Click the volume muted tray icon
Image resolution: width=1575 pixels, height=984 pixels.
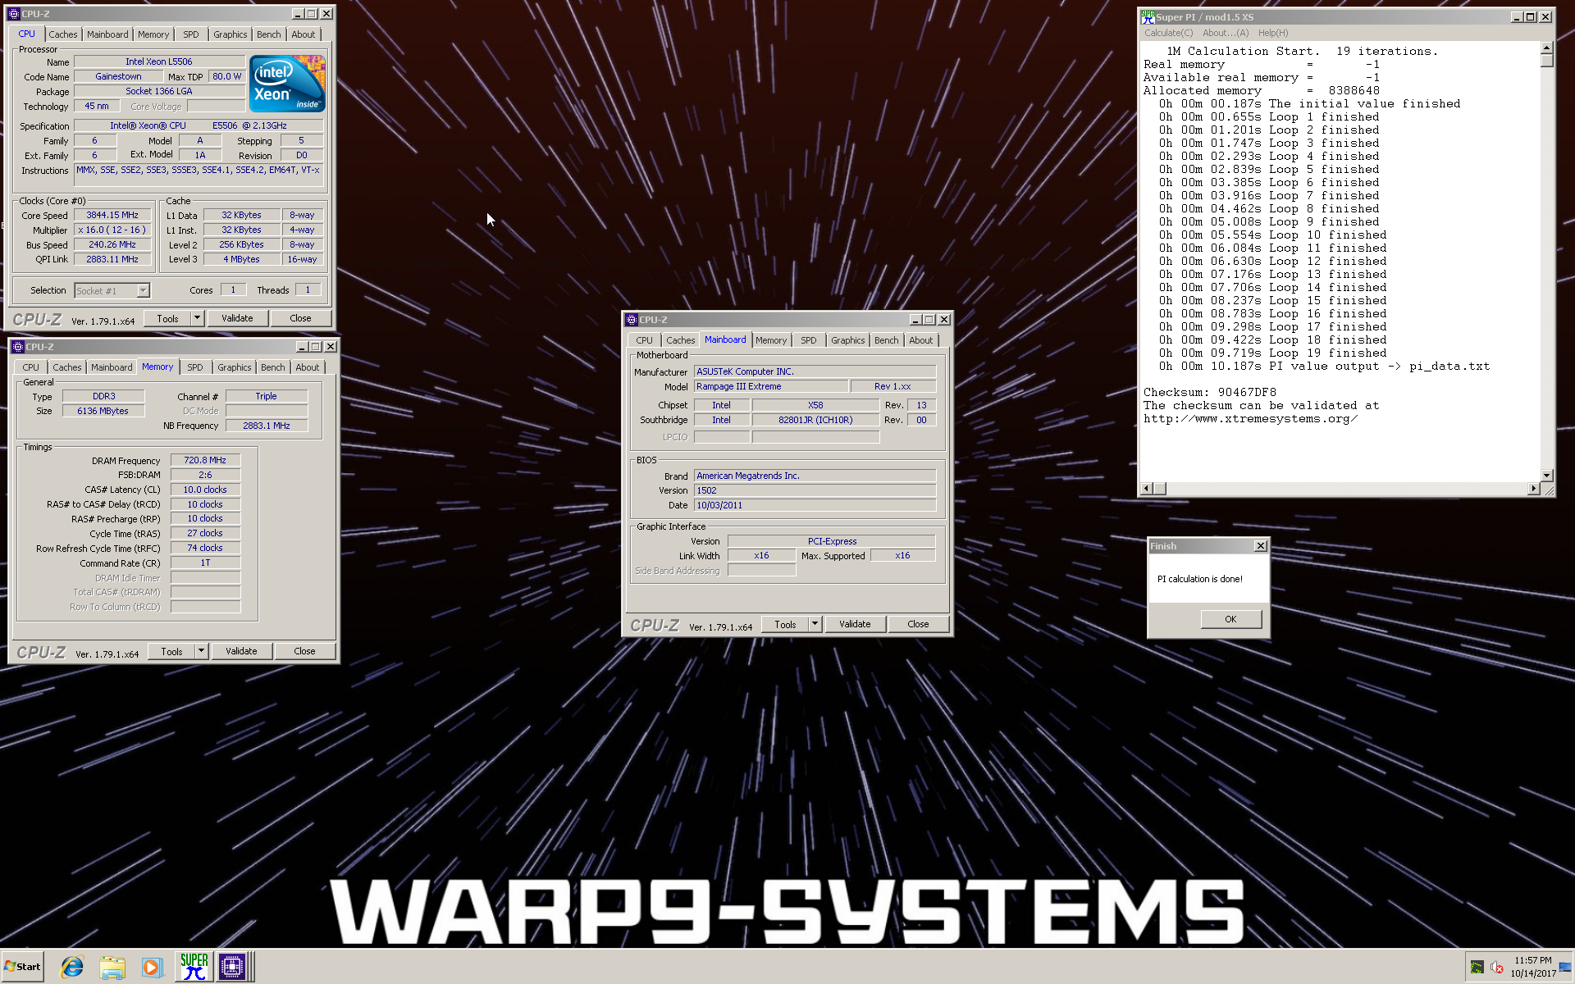(x=1497, y=968)
